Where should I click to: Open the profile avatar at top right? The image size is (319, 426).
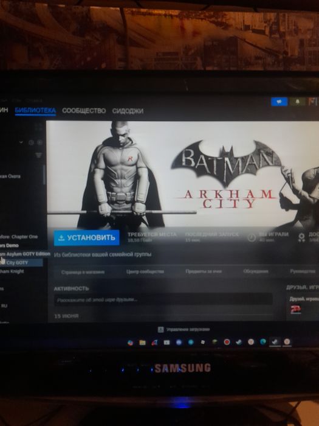click(x=312, y=102)
